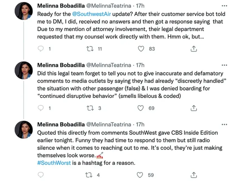This screenshot has width=250, height=181.
Task: Open more options on the third tweet
Action: pyautogui.click(x=224, y=125)
